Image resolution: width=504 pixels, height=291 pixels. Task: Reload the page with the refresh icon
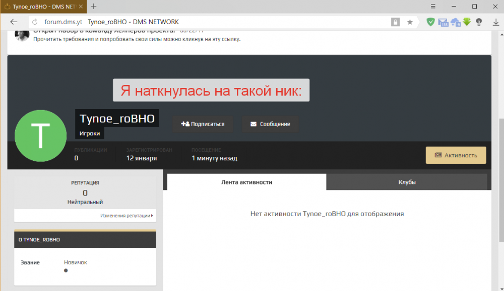(x=33, y=22)
